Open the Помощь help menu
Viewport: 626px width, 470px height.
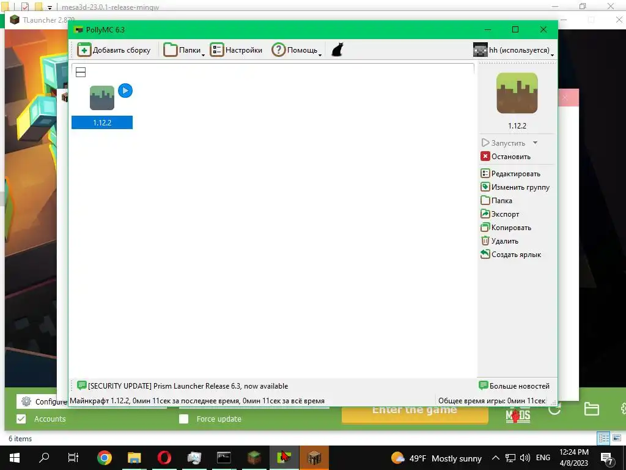click(x=296, y=50)
